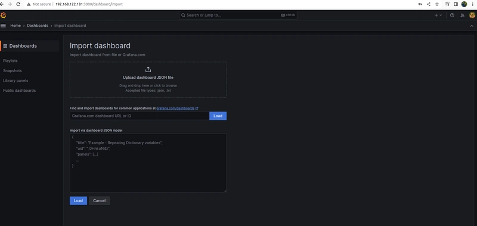Click 'Accepted file types: .json, .txt' text
477x226 pixels.
click(x=148, y=91)
